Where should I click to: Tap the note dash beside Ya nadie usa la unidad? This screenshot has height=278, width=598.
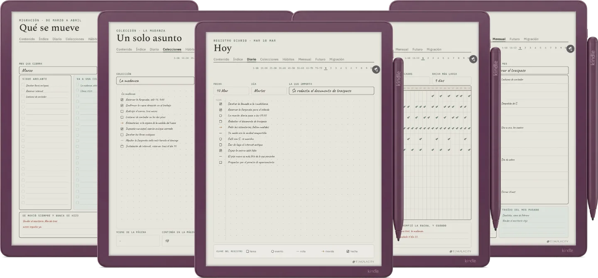221,133
